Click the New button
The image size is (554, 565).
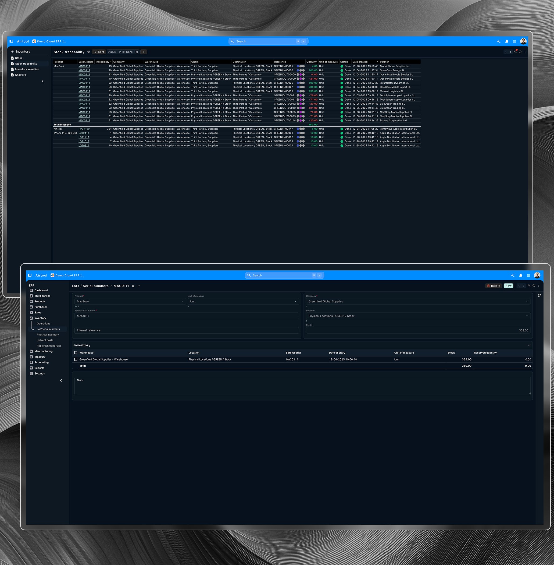(x=508, y=286)
